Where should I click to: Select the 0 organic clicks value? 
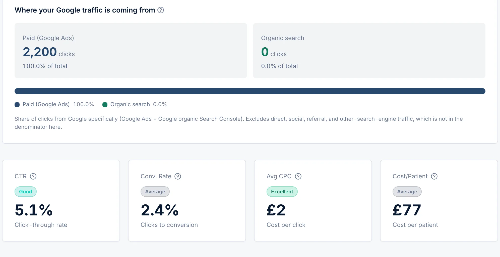coord(265,52)
